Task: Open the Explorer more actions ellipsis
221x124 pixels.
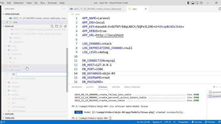Action: 64,9
